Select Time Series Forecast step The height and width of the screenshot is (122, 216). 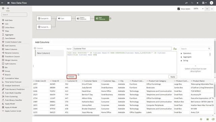pos(12,82)
